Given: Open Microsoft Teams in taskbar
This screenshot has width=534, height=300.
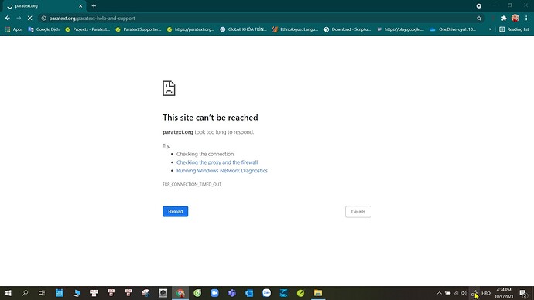Looking at the screenshot, I should pyautogui.click(x=232, y=293).
